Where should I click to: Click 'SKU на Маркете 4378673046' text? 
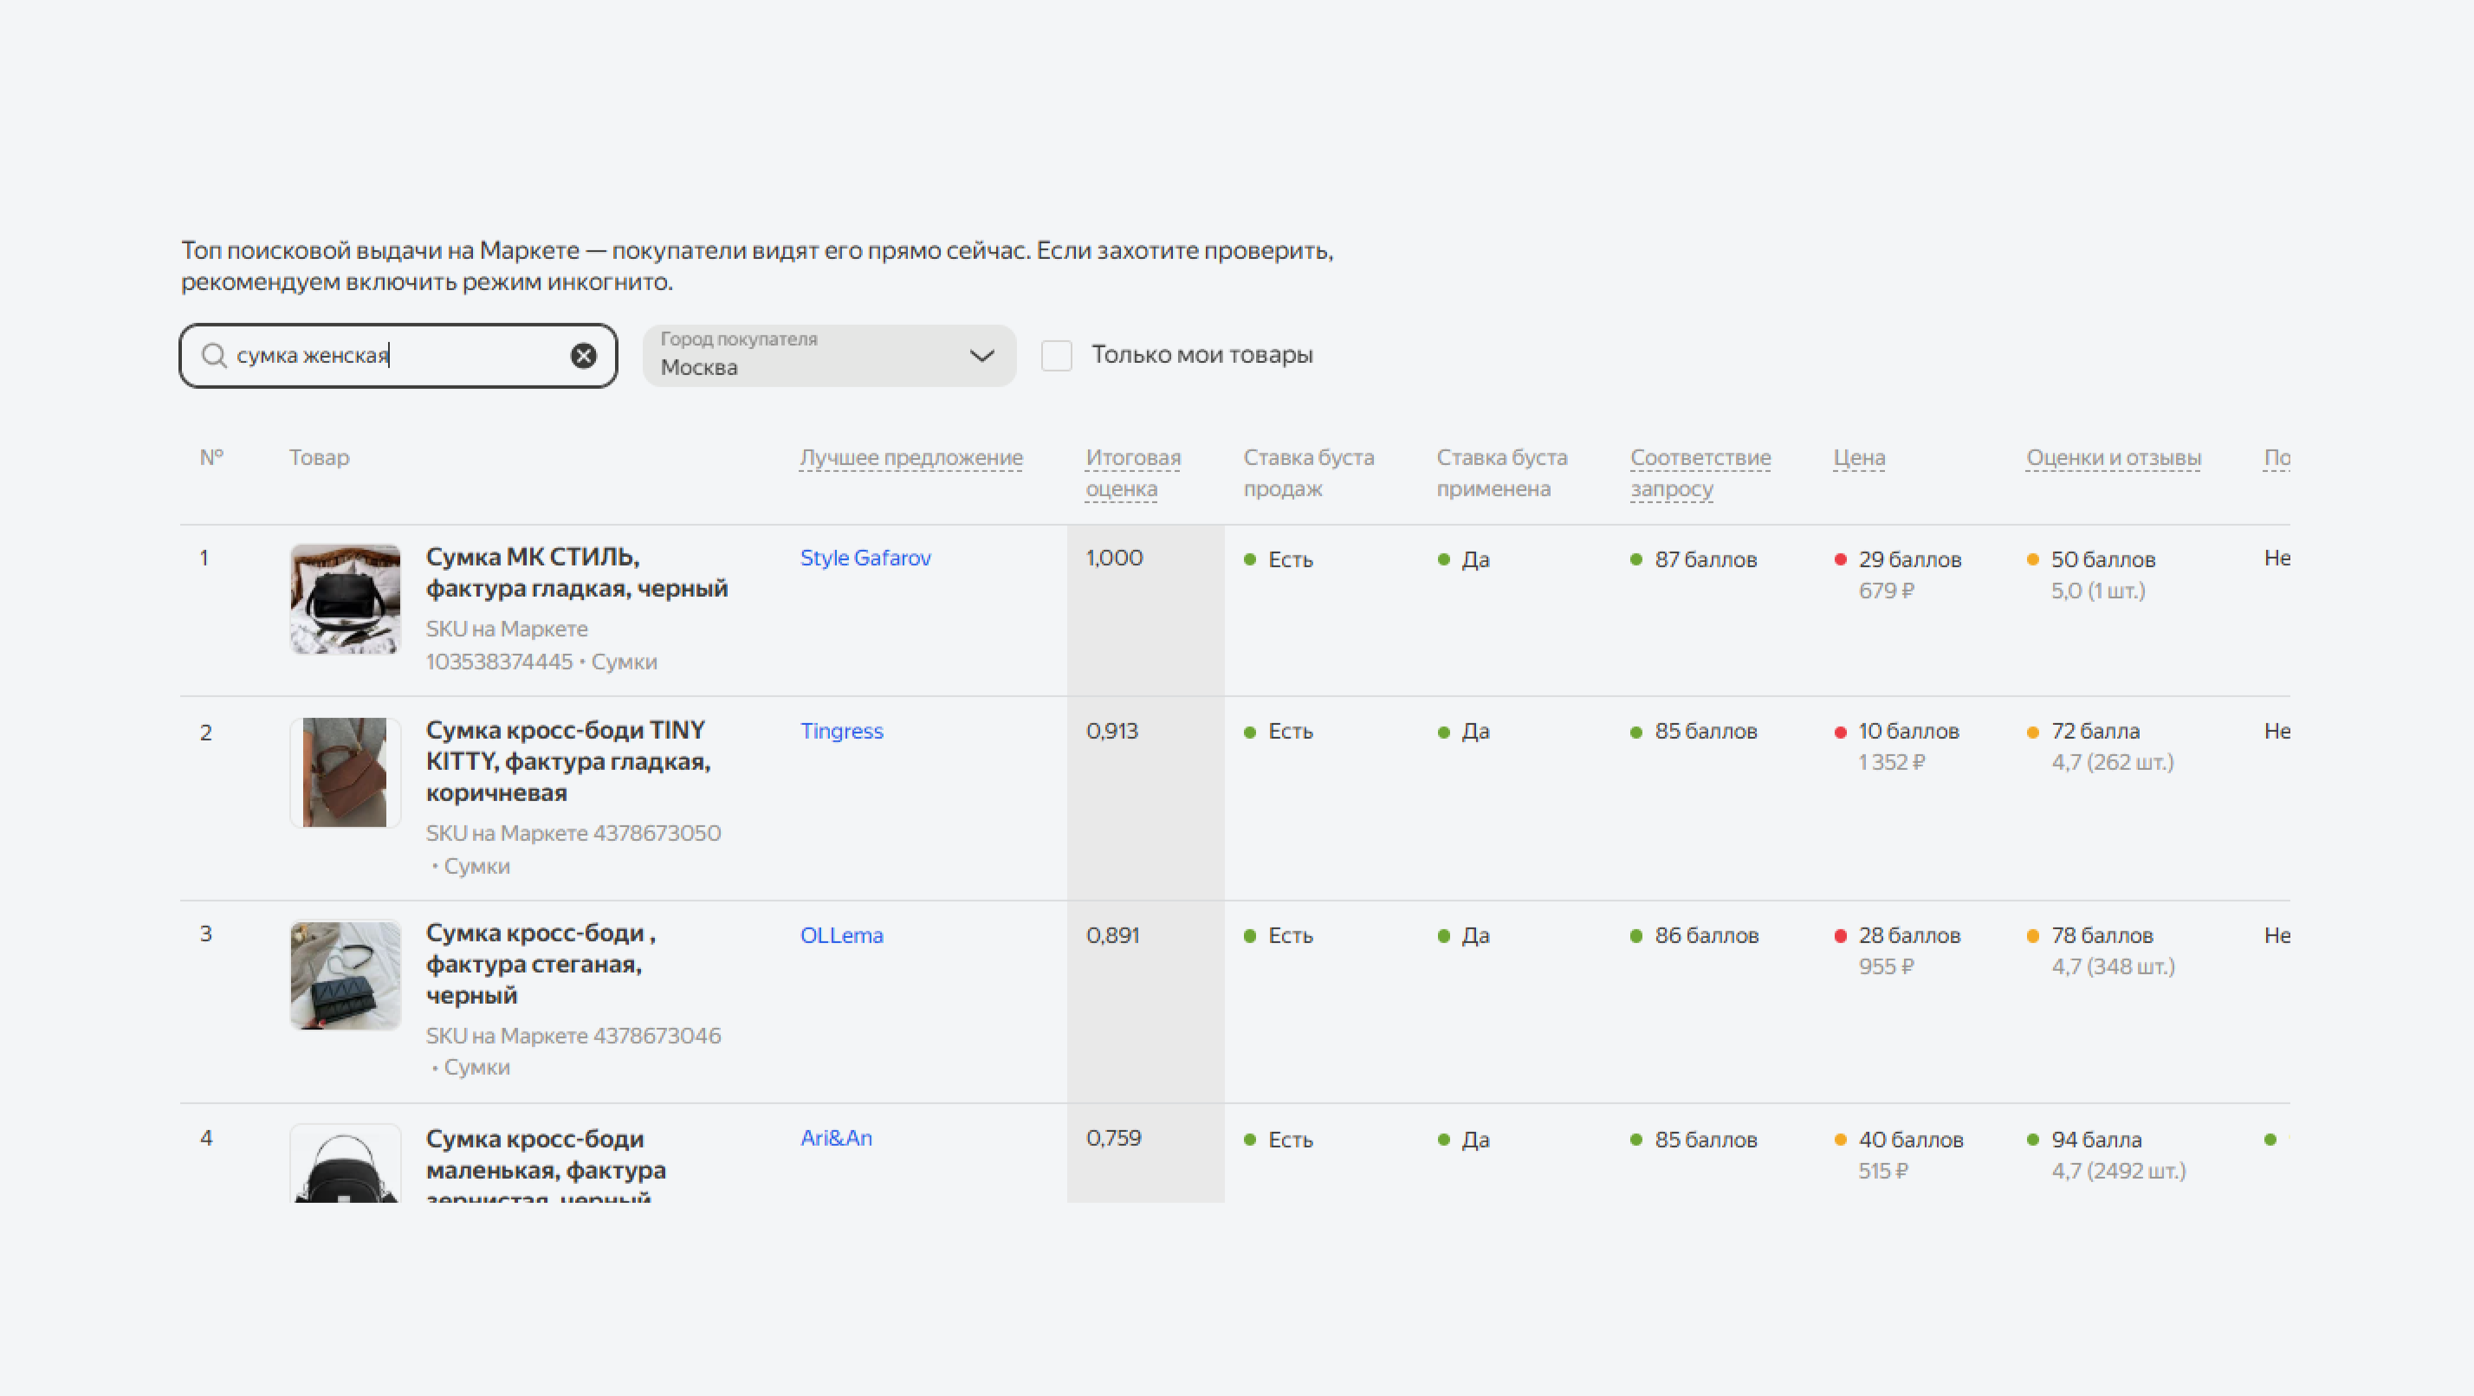click(x=573, y=1035)
